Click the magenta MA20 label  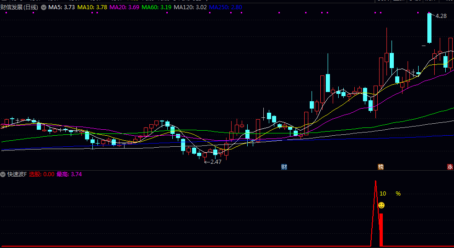pos(124,8)
